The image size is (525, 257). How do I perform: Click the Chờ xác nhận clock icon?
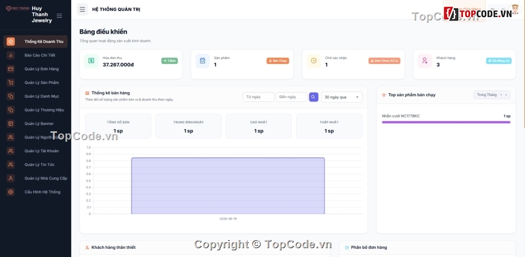(x=313, y=61)
